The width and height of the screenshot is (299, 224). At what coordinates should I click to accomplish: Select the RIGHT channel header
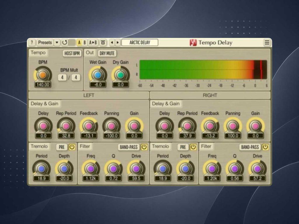210,95
